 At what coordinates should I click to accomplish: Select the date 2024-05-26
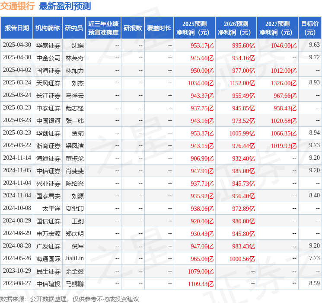[17, 259]
